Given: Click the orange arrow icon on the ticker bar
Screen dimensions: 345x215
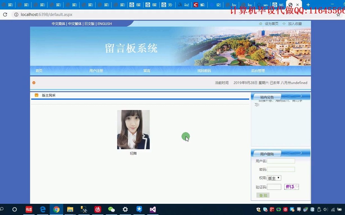Looking at the screenshot, I should click(x=34, y=83).
